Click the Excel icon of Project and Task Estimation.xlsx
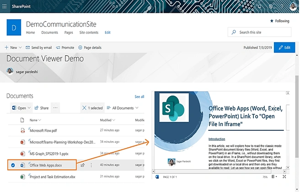 (22, 177)
